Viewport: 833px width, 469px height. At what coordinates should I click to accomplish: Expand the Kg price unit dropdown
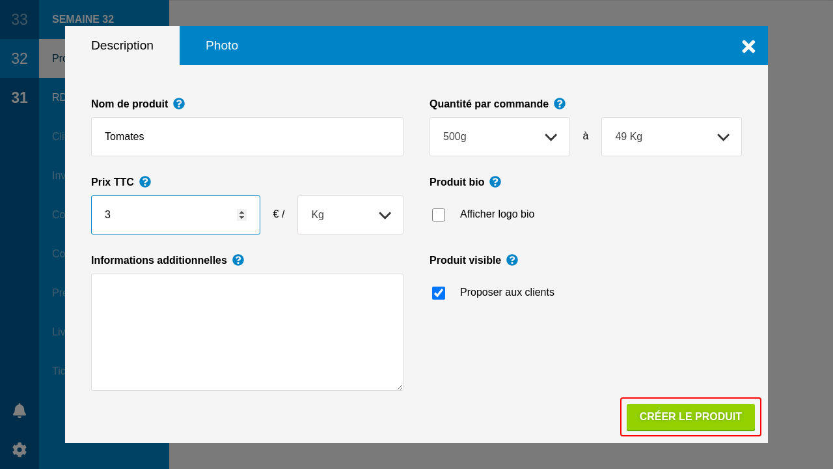pos(350,215)
